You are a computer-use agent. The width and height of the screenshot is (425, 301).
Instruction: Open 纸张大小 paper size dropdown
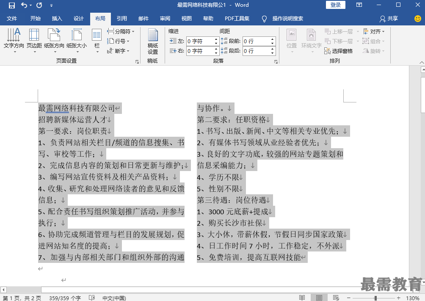(77, 40)
